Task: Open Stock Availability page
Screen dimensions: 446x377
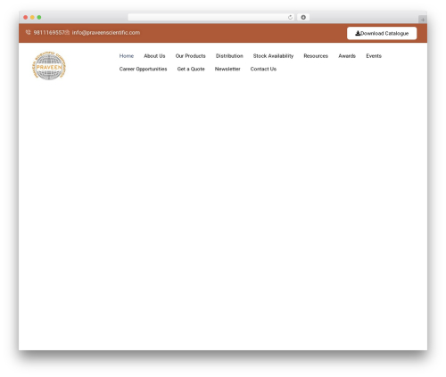Action: pos(273,56)
